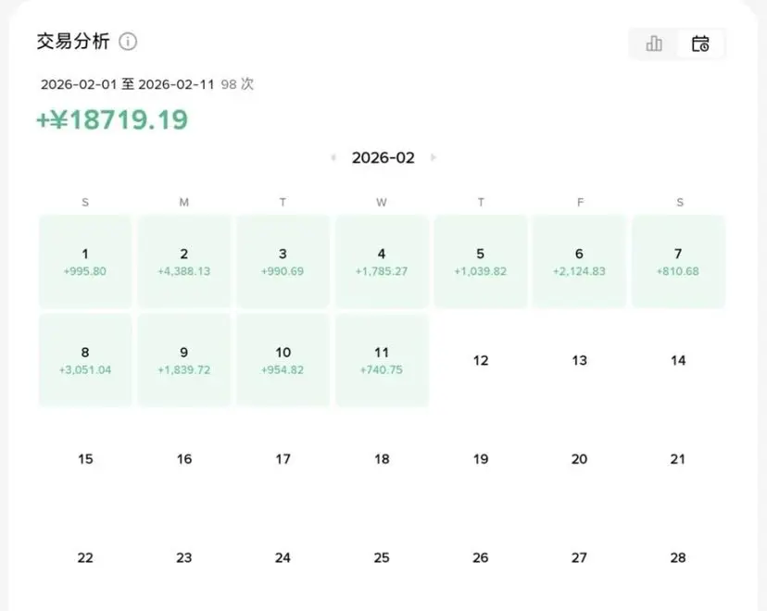Select empty day 12 in calendar
The image size is (767, 611).
(x=481, y=360)
